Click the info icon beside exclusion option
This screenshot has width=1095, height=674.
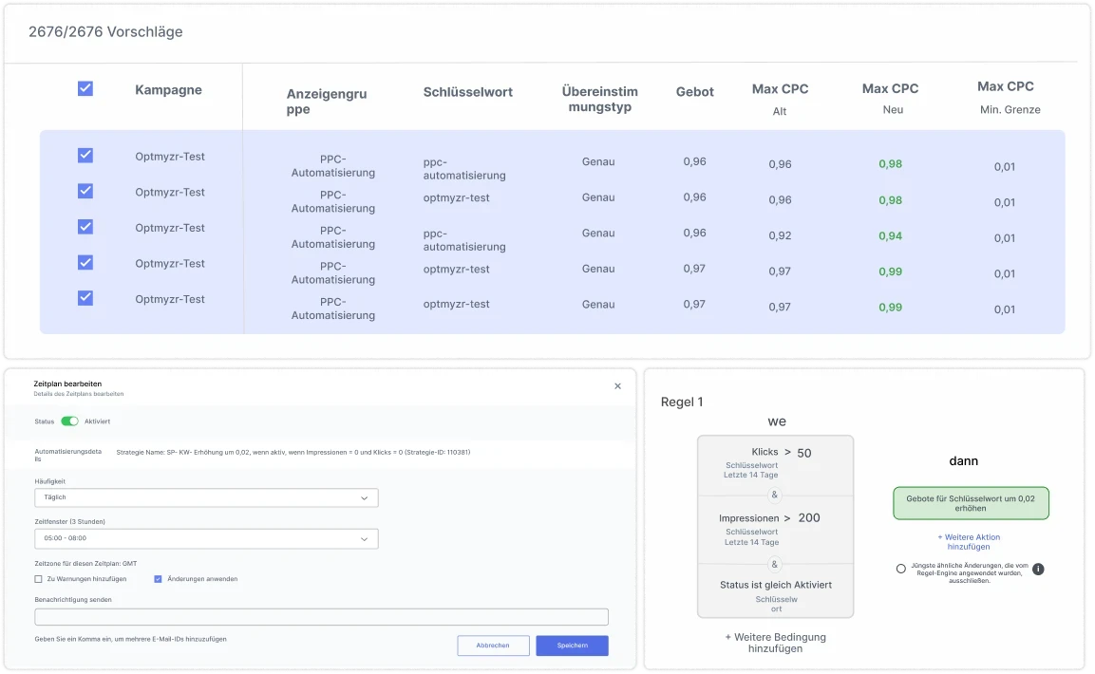pyautogui.click(x=1038, y=569)
